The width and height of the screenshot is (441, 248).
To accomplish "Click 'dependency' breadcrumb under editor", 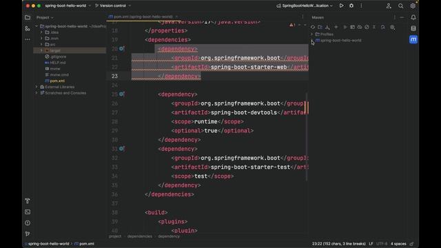I will point(169,236).
